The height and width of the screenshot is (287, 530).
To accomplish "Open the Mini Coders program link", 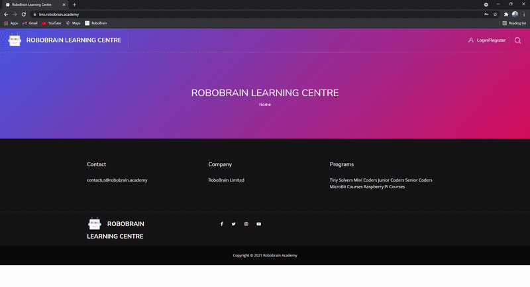I will tap(365, 180).
